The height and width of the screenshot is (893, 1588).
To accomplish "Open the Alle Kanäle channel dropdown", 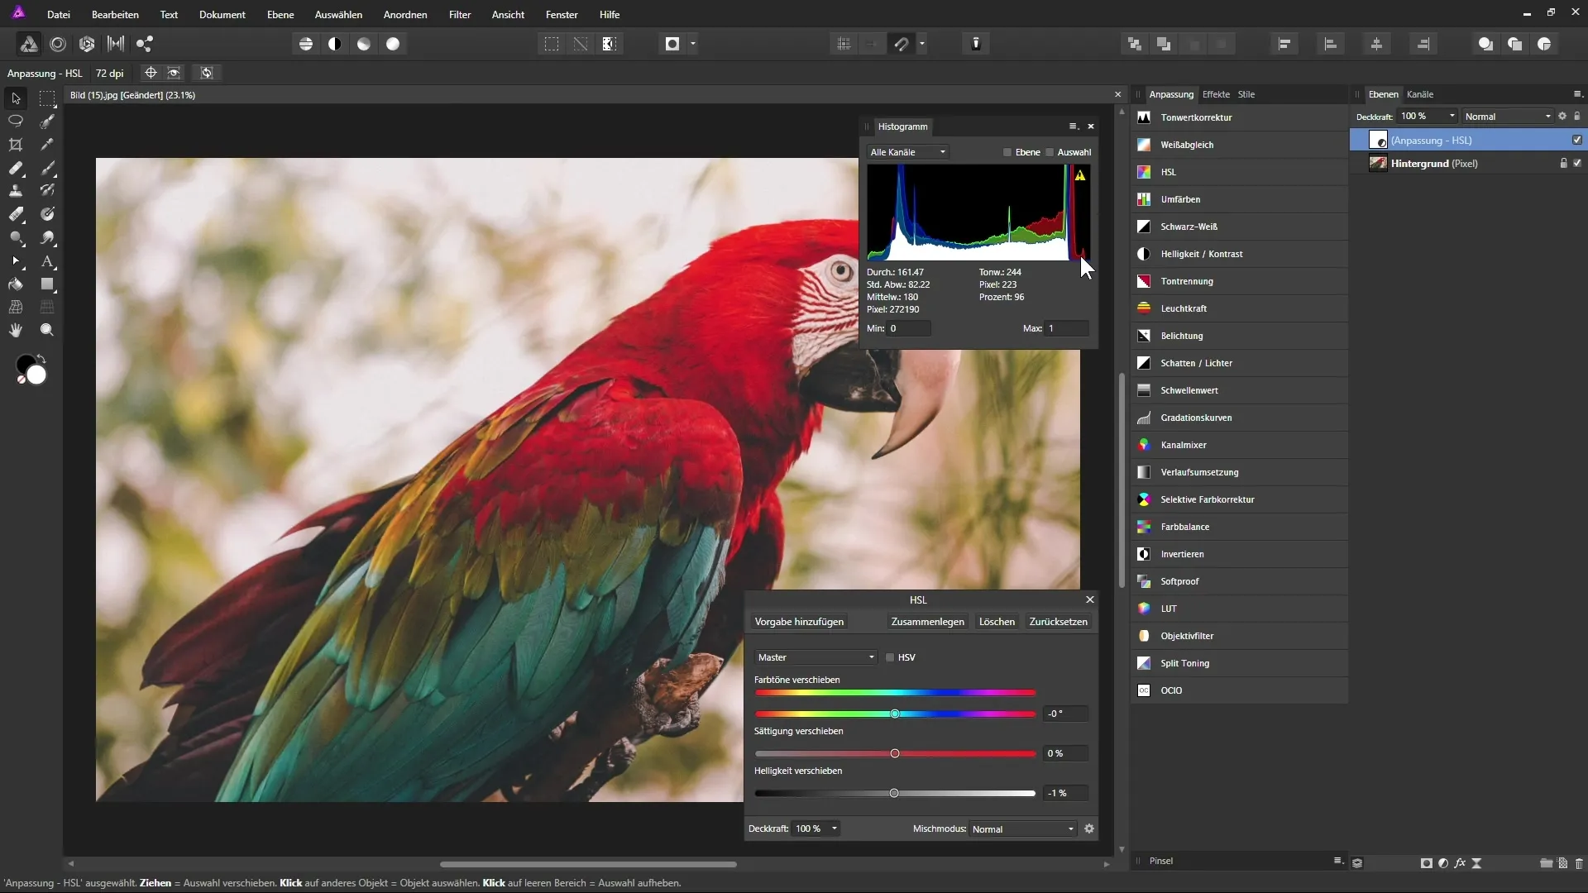I will click(x=907, y=152).
